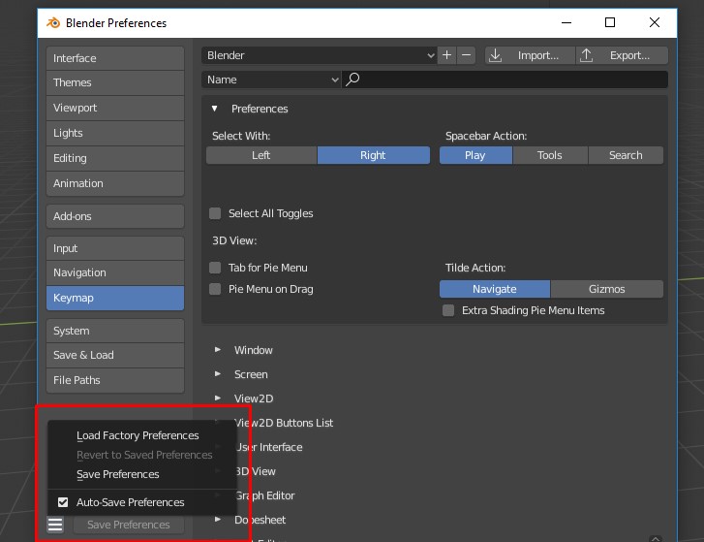Screen dimensions: 704x542
Task: Import a keymap configuration
Action: point(530,55)
